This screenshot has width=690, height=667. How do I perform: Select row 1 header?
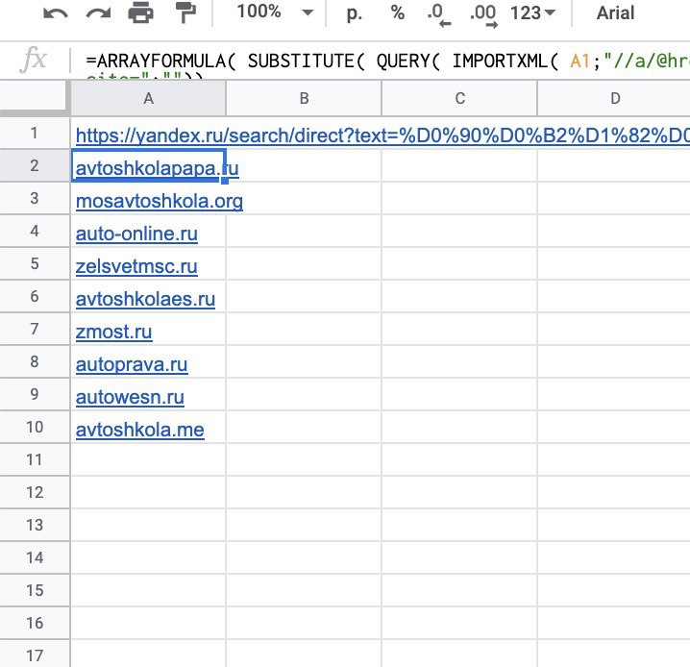pos(35,133)
